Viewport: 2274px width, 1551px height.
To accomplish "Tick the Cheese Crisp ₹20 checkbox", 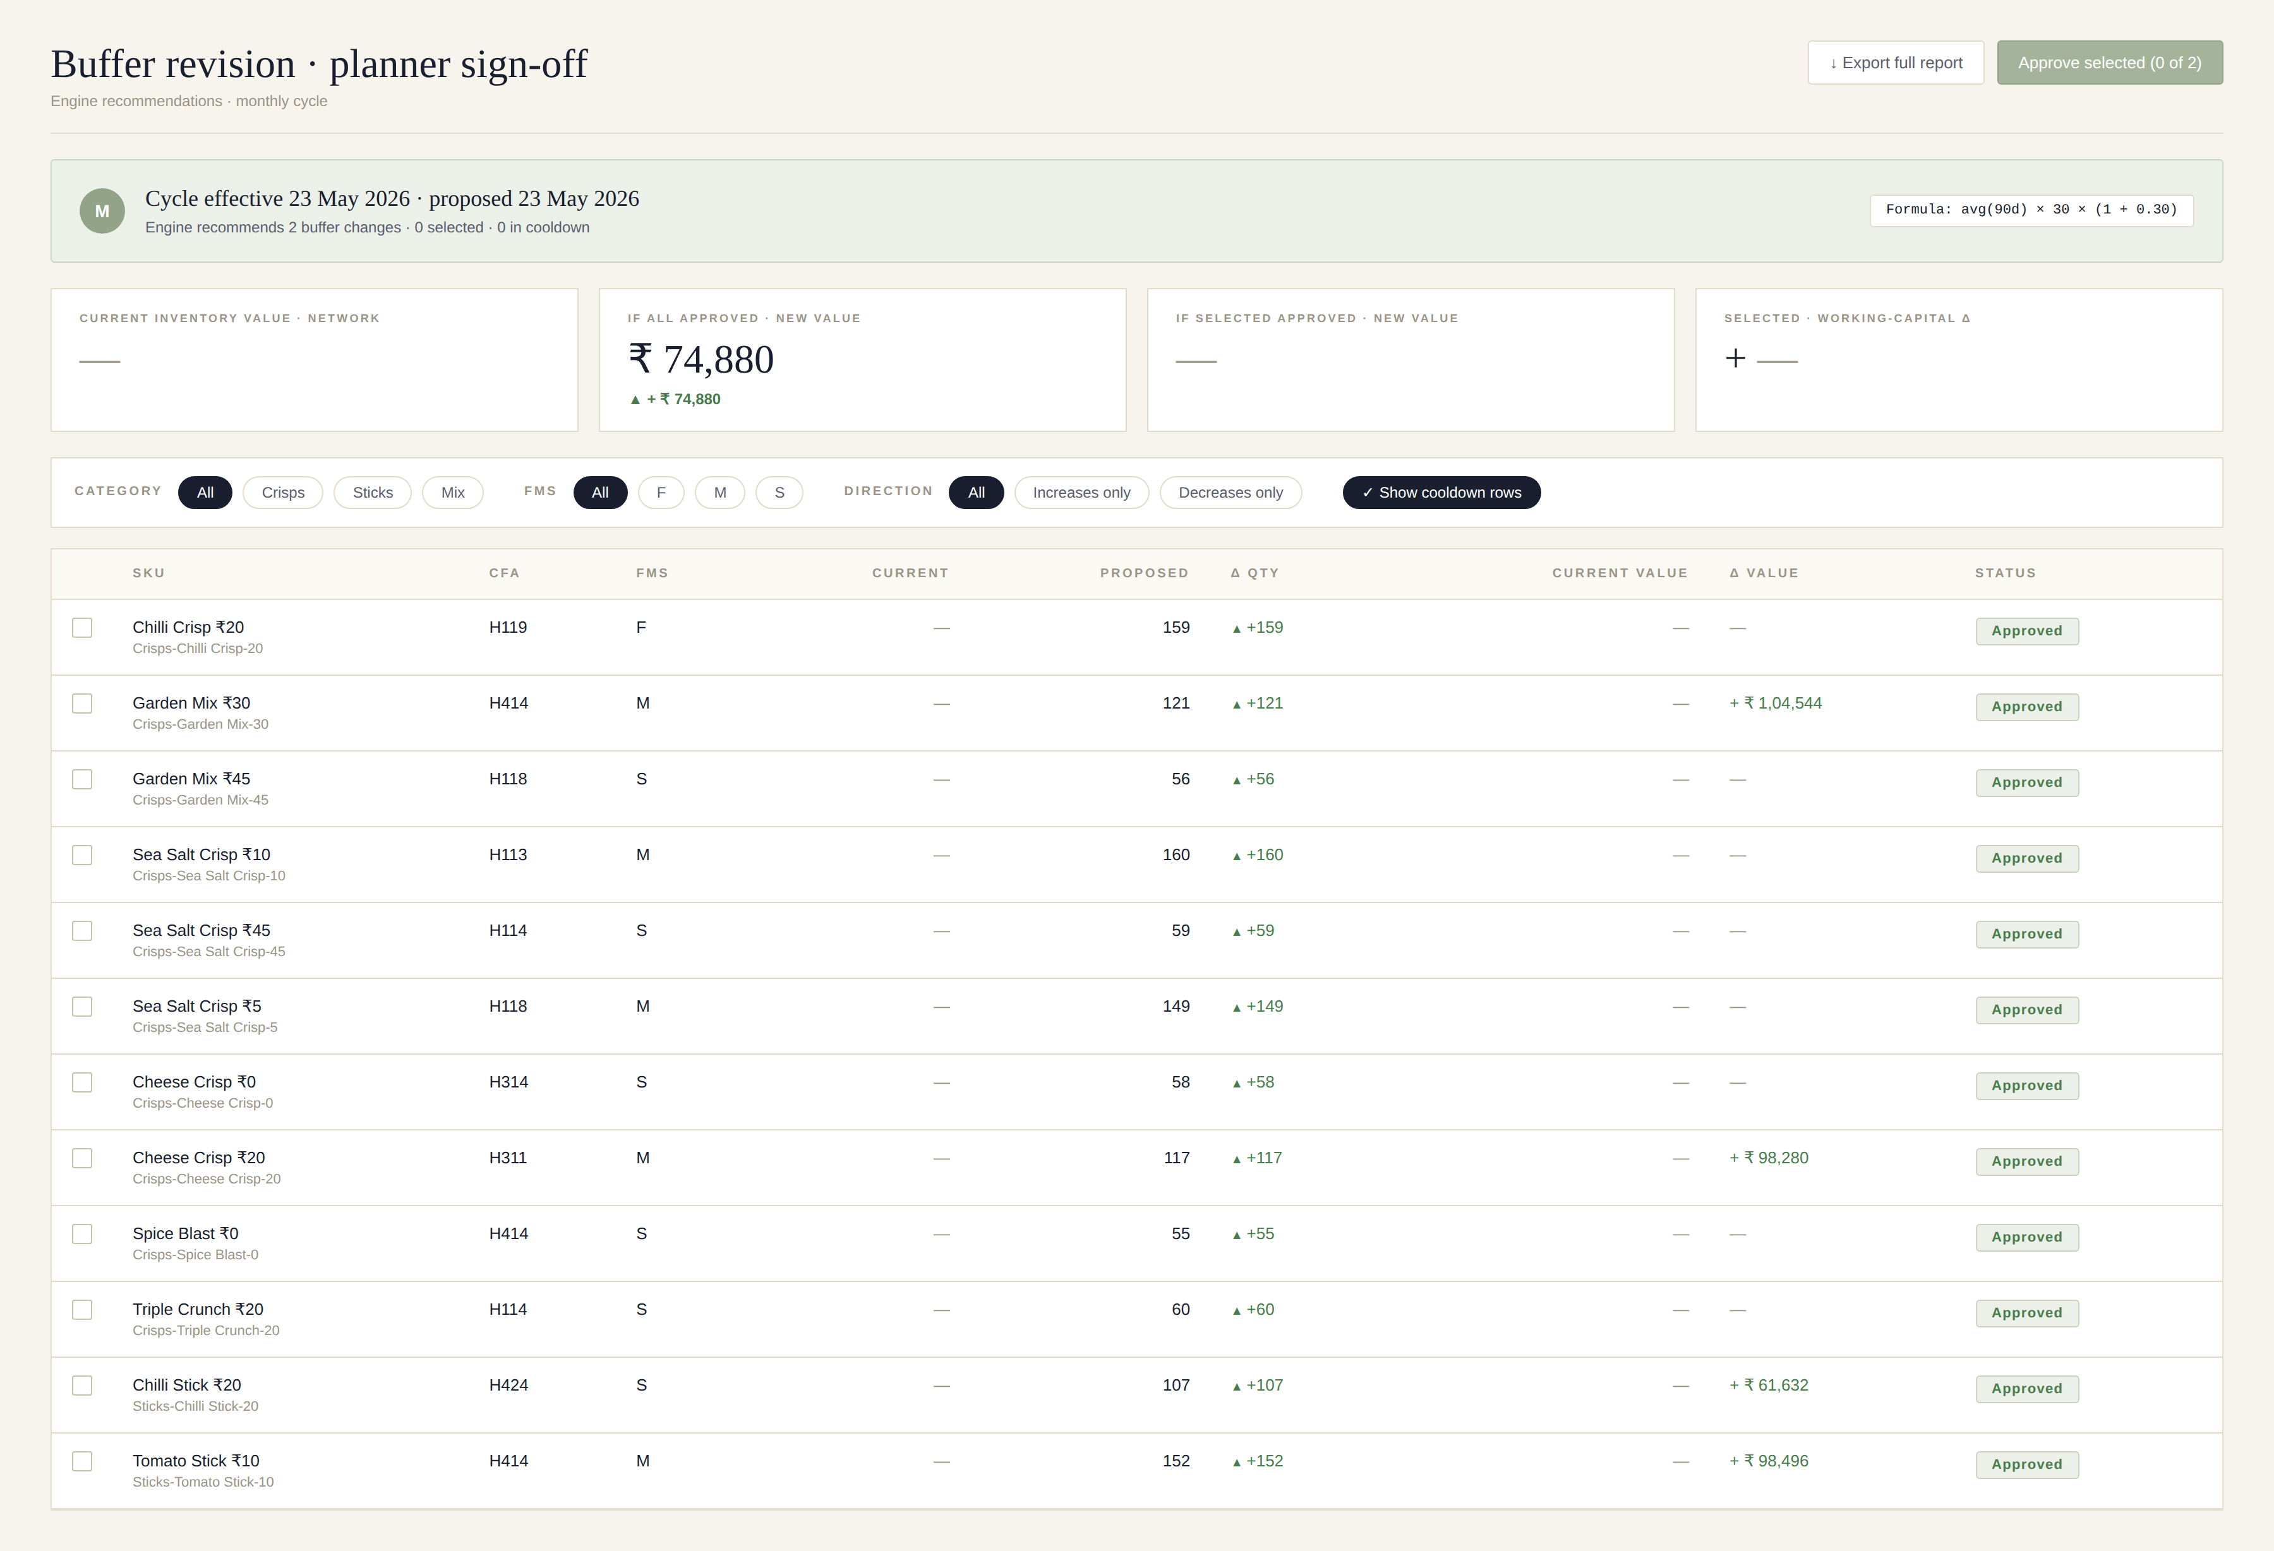I will pyautogui.click(x=82, y=1159).
